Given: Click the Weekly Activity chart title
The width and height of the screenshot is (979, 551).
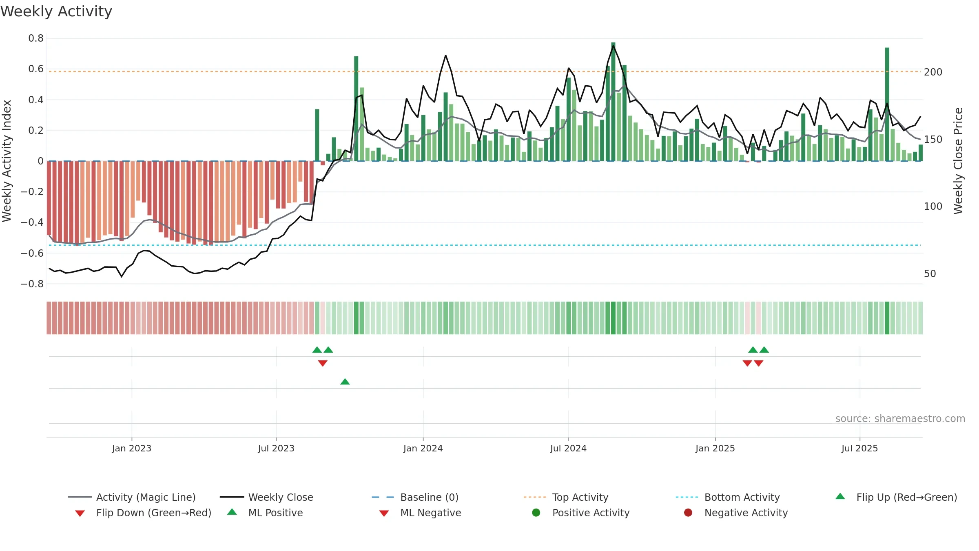Looking at the screenshot, I should click(x=56, y=11).
